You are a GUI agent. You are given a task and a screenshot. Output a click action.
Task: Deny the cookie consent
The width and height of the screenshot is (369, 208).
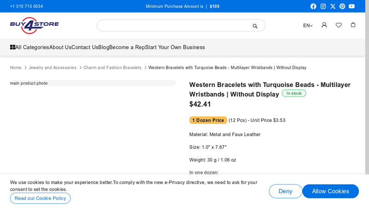pos(285,191)
